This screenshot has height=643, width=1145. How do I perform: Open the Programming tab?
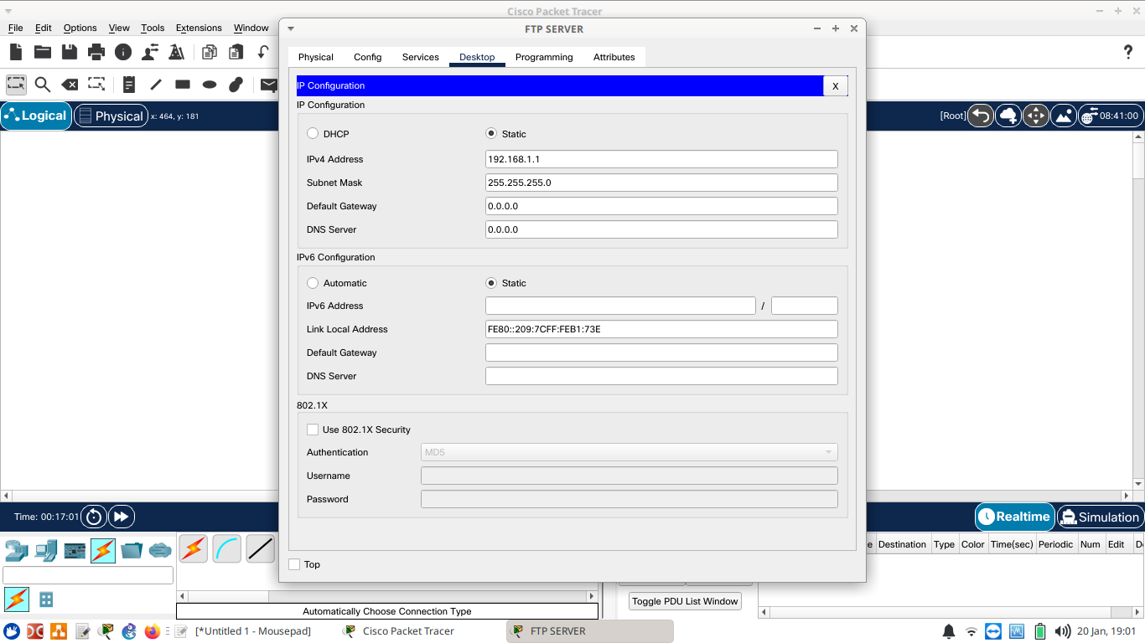pos(544,57)
